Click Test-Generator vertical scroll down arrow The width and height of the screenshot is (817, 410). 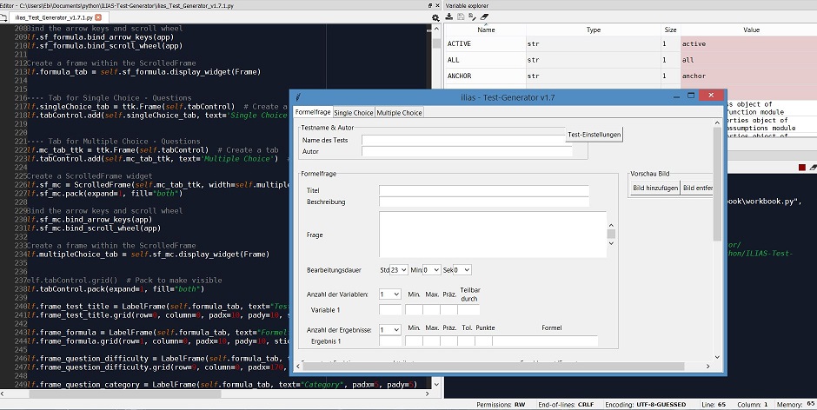(x=717, y=357)
